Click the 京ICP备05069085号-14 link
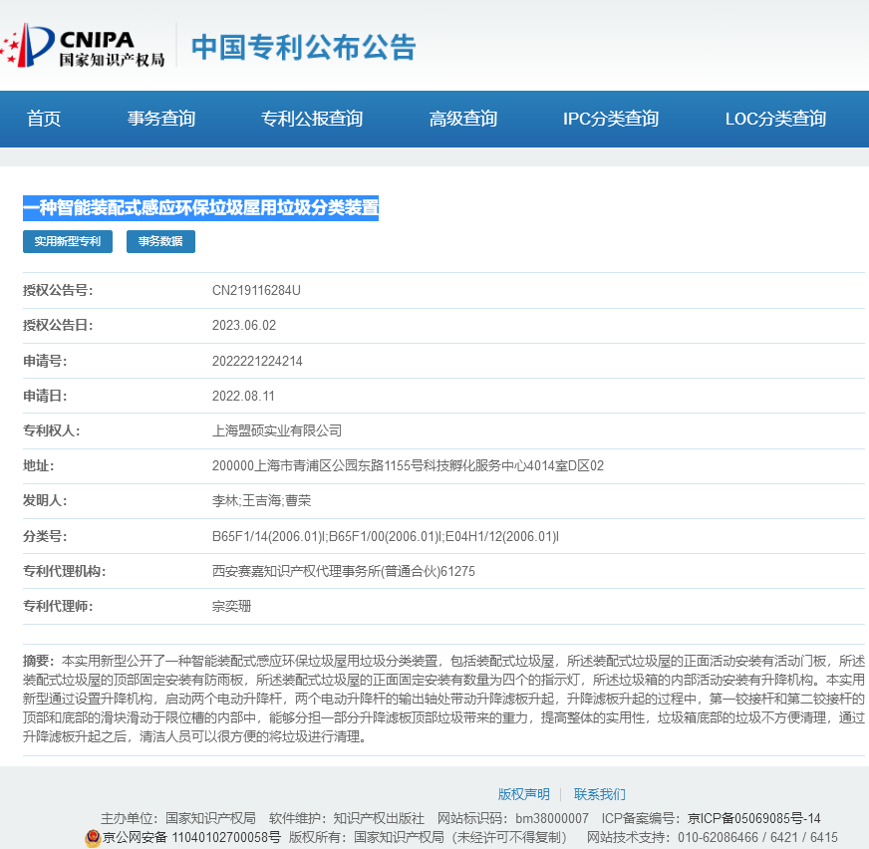The image size is (869, 849). tap(754, 818)
